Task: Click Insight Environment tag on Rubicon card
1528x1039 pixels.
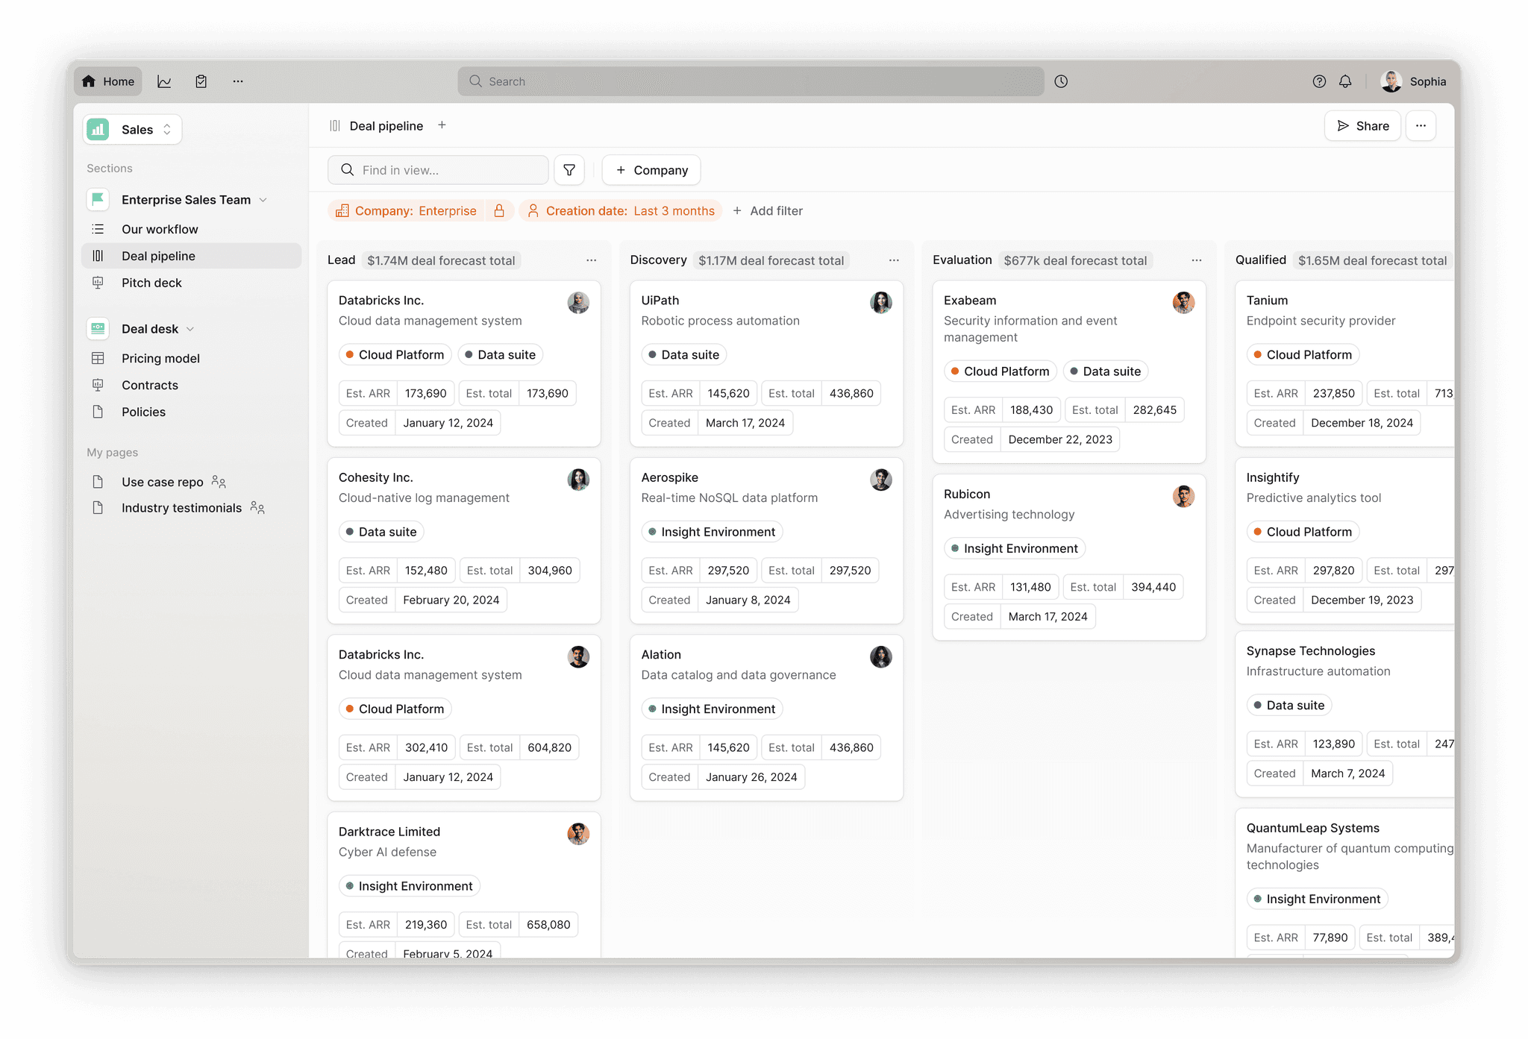Action: (x=1015, y=548)
